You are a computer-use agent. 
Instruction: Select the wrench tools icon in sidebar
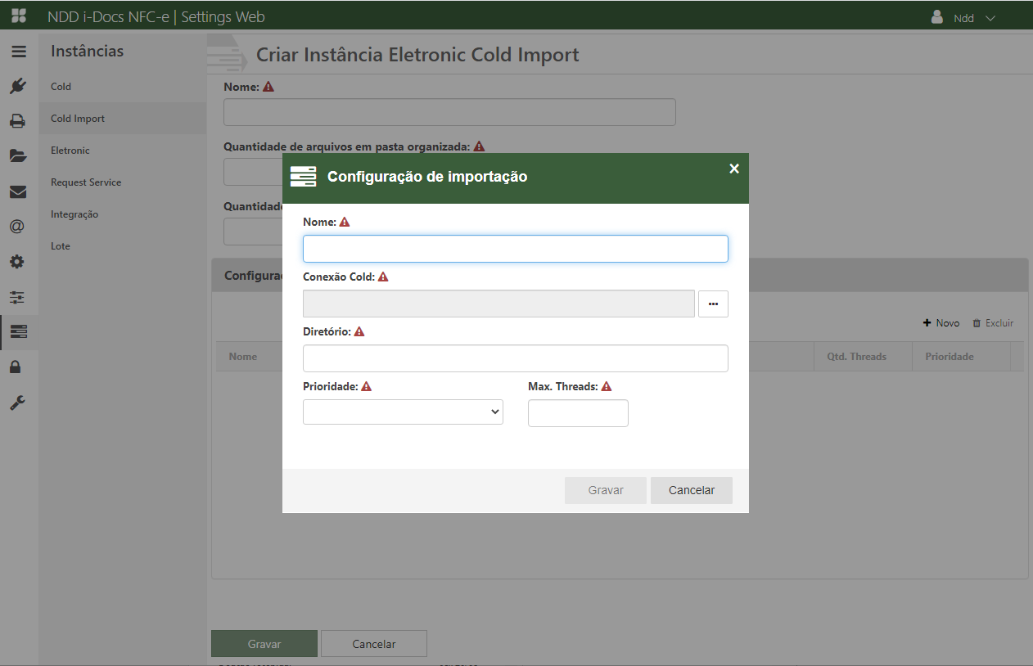pos(18,403)
